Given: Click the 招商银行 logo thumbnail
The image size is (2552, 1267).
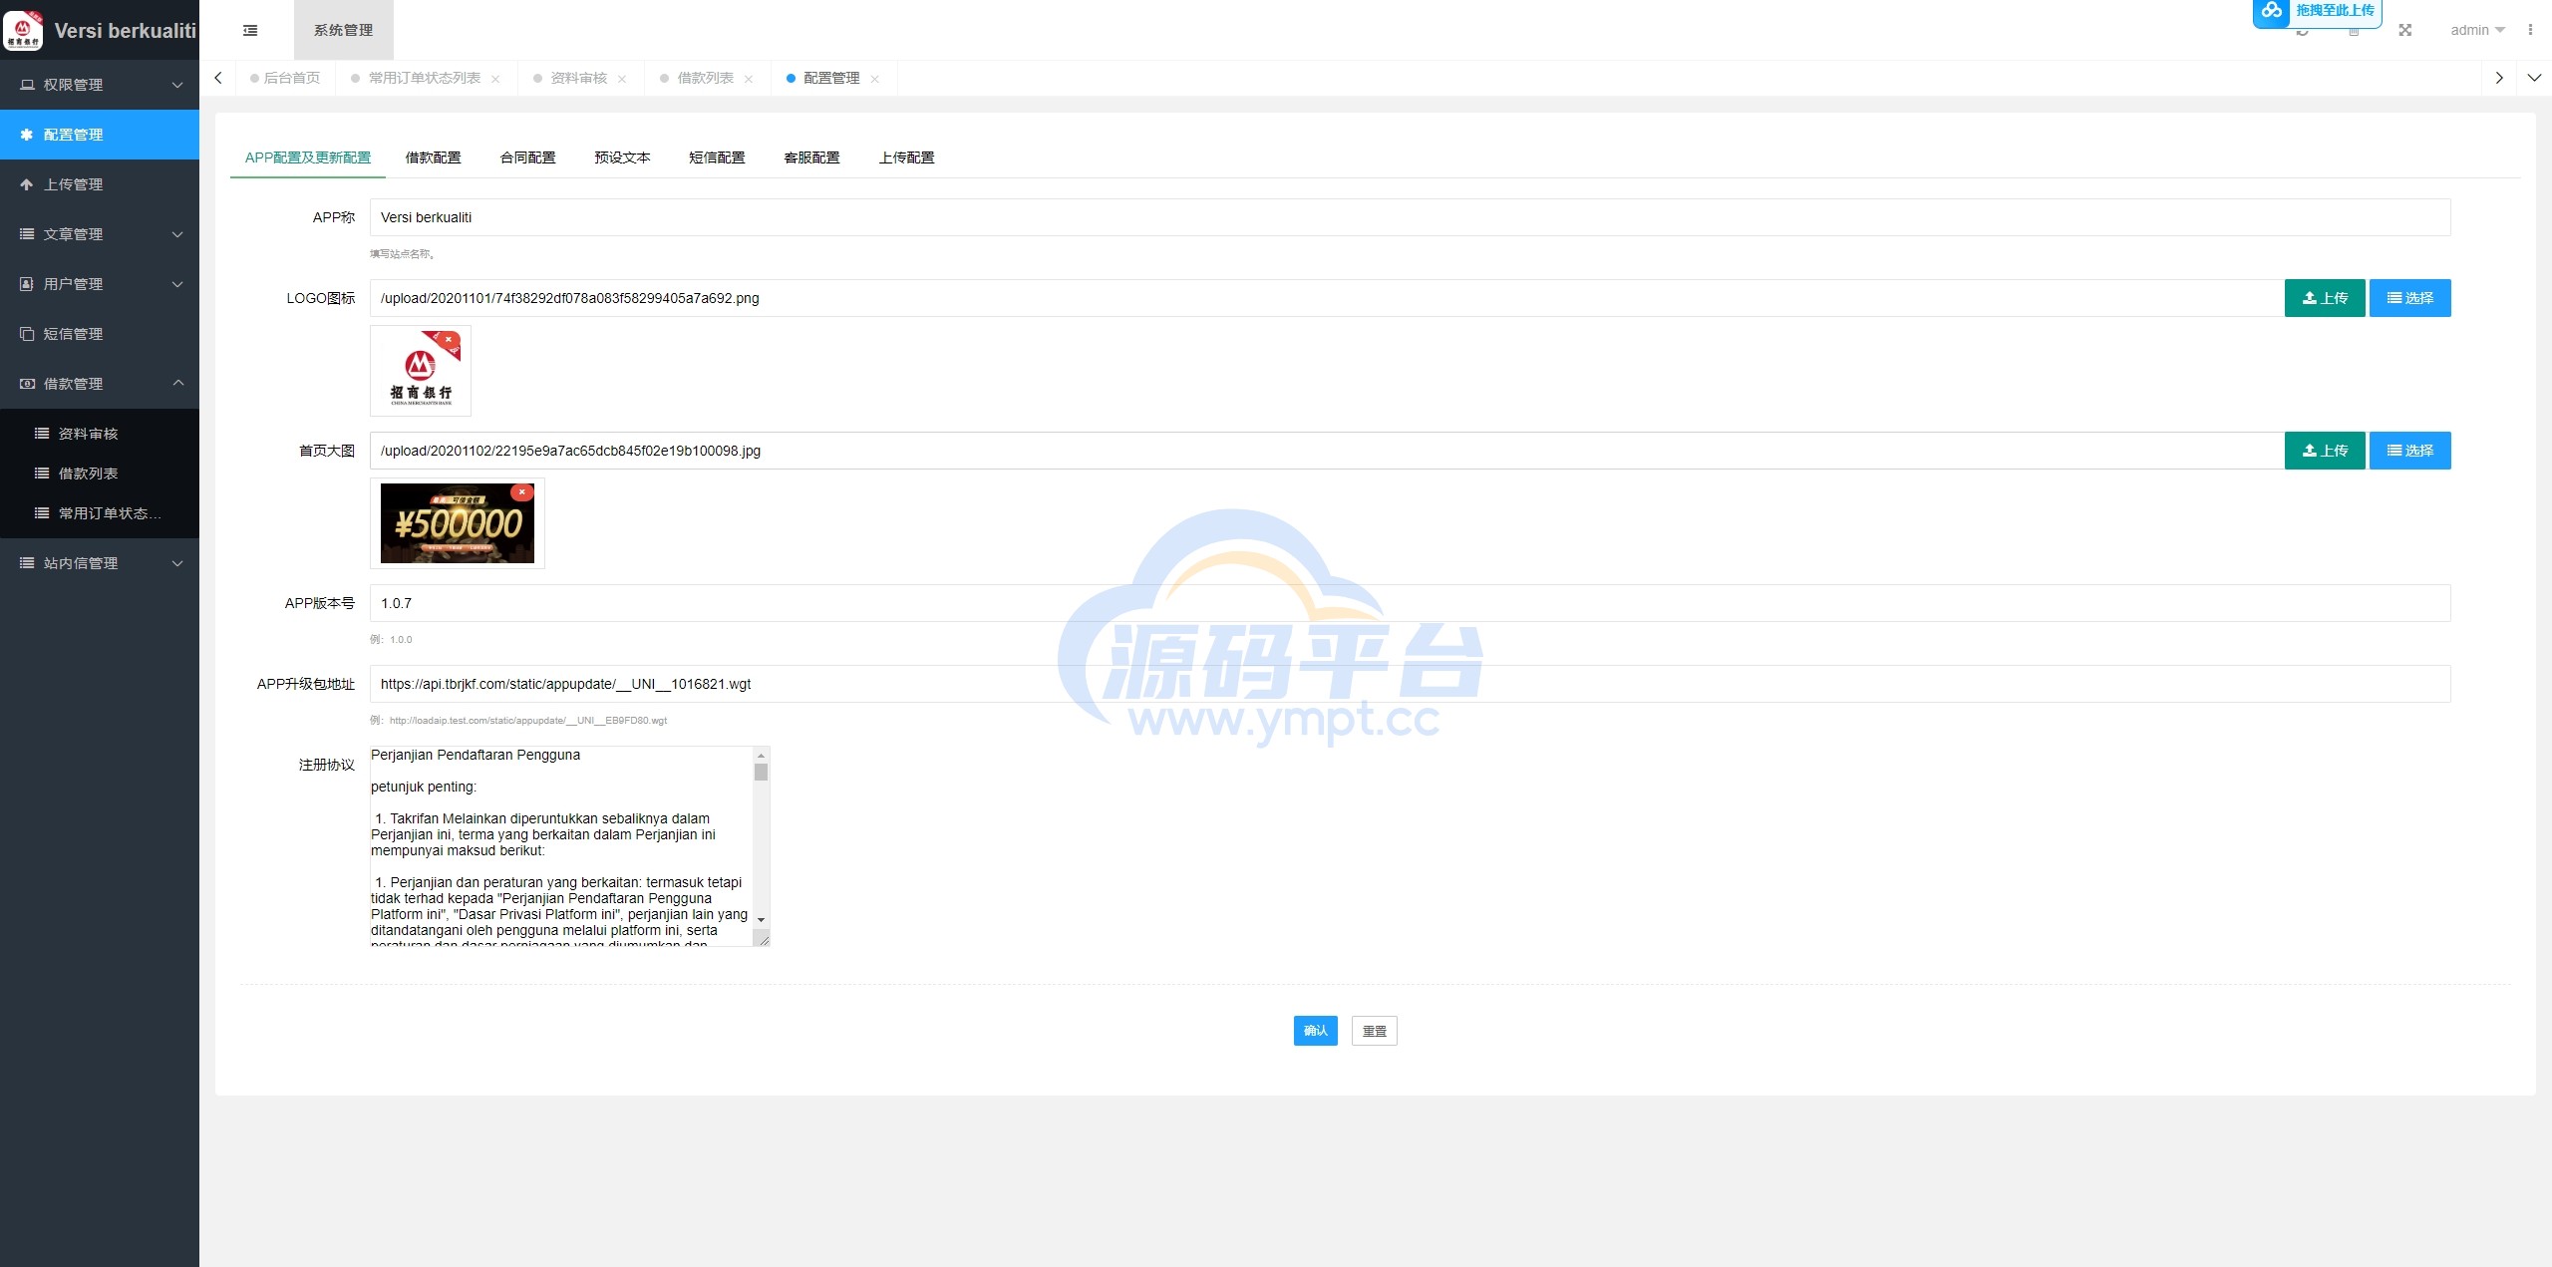Looking at the screenshot, I should point(421,371).
